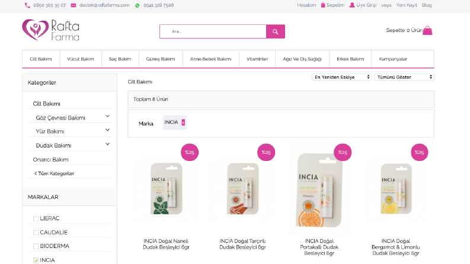Expand Dudak Bakımı category chevron
This screenshot has width=470, height=264.
pyautogui.click(x=108, y=144)
